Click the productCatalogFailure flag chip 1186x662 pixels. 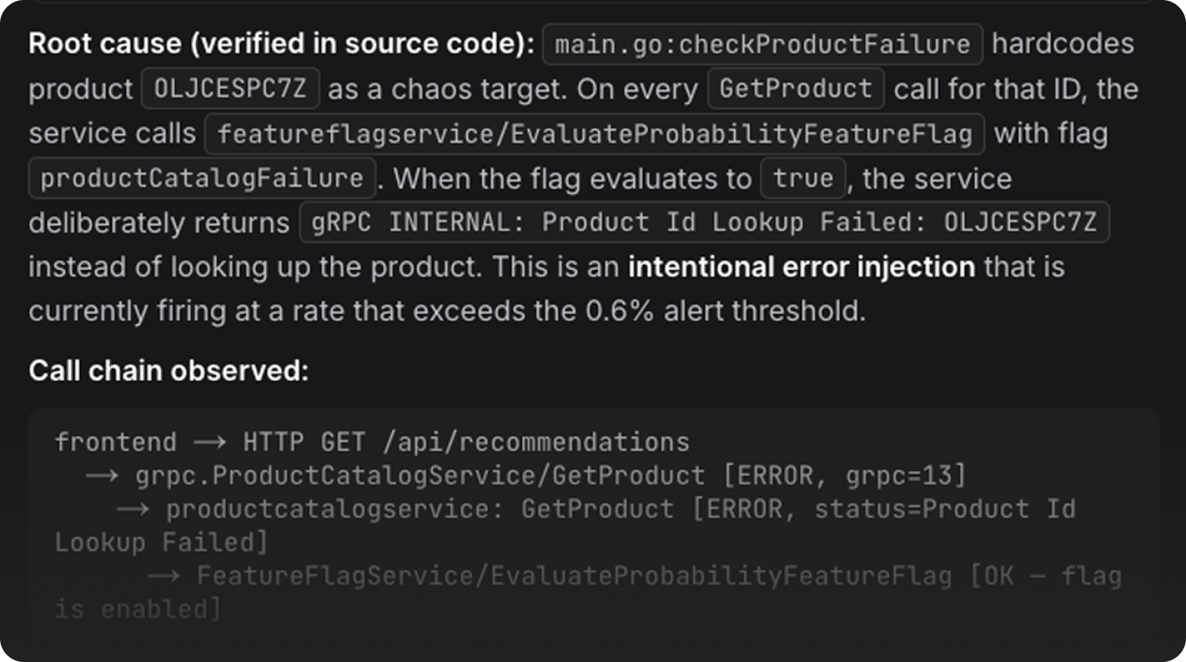[202, 178]
